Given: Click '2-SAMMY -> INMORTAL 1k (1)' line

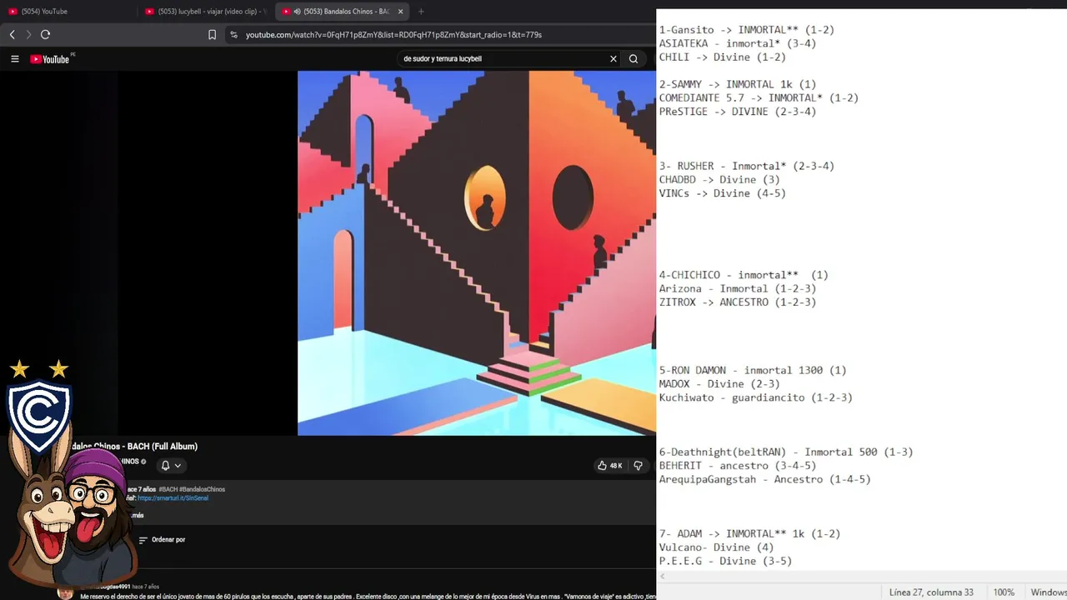Looking at the screenshot, I should [x=737, y=84].
